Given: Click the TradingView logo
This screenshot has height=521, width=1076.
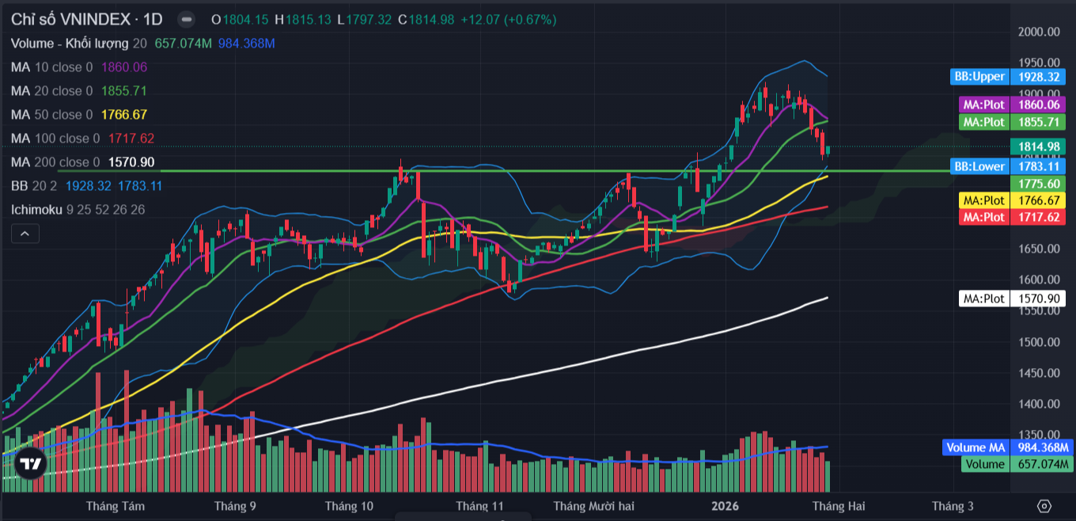Looking at the screenshot, I should (x=31, y=464).
